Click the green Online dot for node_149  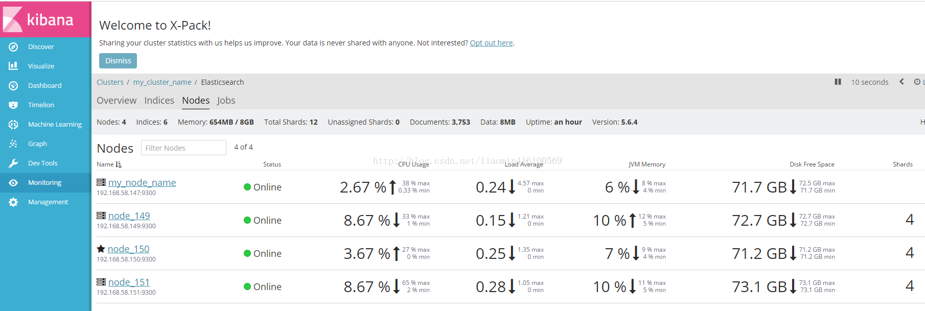[x=247, y=220]
